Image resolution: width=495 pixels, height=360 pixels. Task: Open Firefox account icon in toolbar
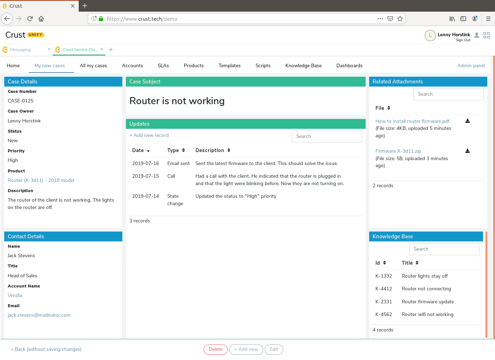click(x=475, y=19)
